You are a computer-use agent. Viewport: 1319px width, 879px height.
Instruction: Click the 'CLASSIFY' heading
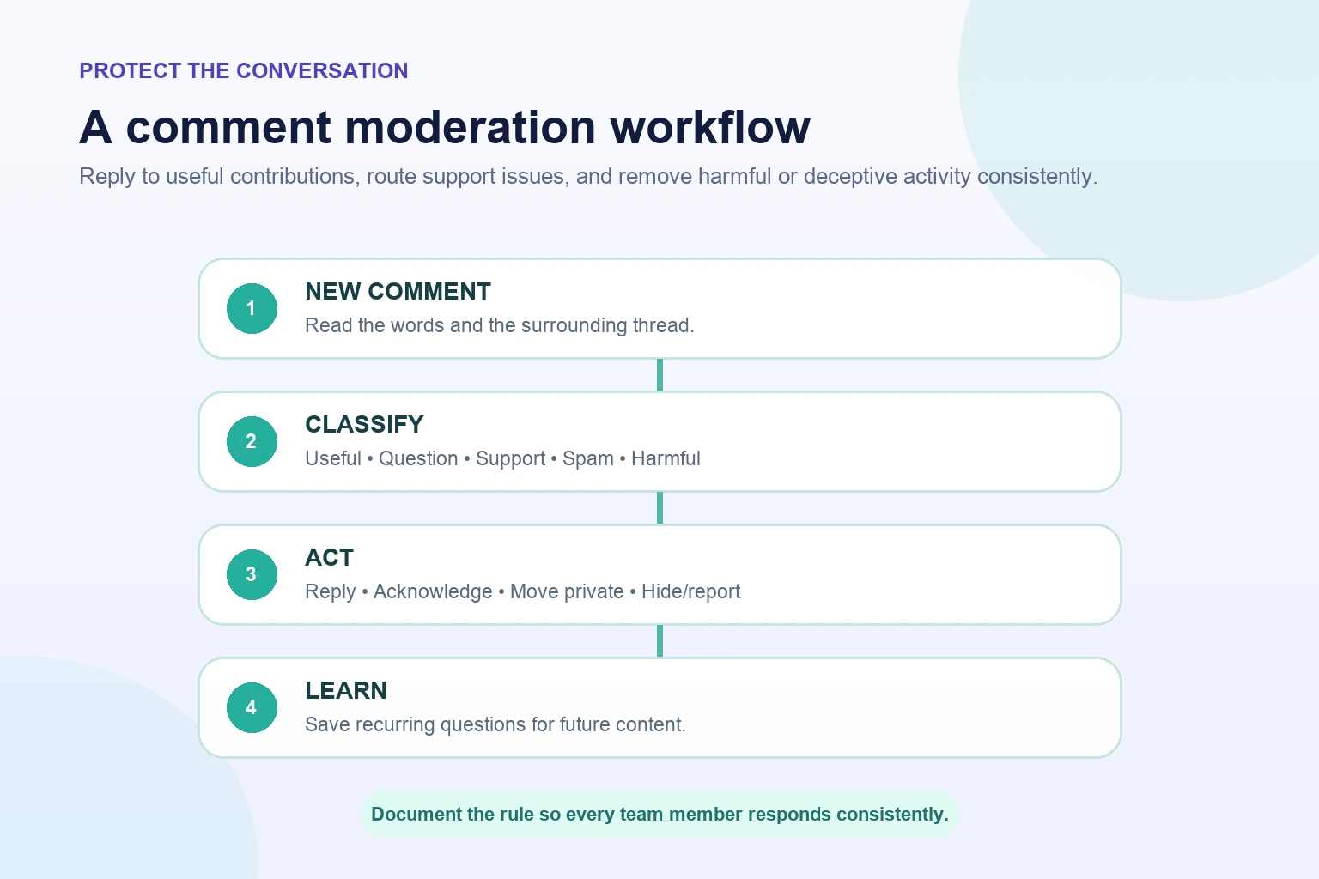tap(364, 425)
